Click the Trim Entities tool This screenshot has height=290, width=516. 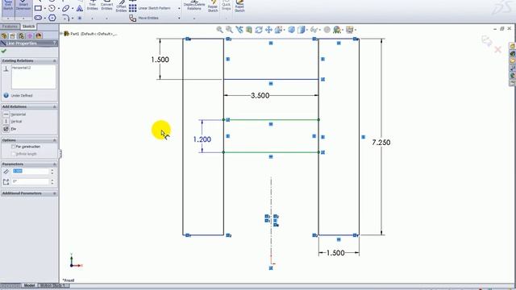point(93,6)
